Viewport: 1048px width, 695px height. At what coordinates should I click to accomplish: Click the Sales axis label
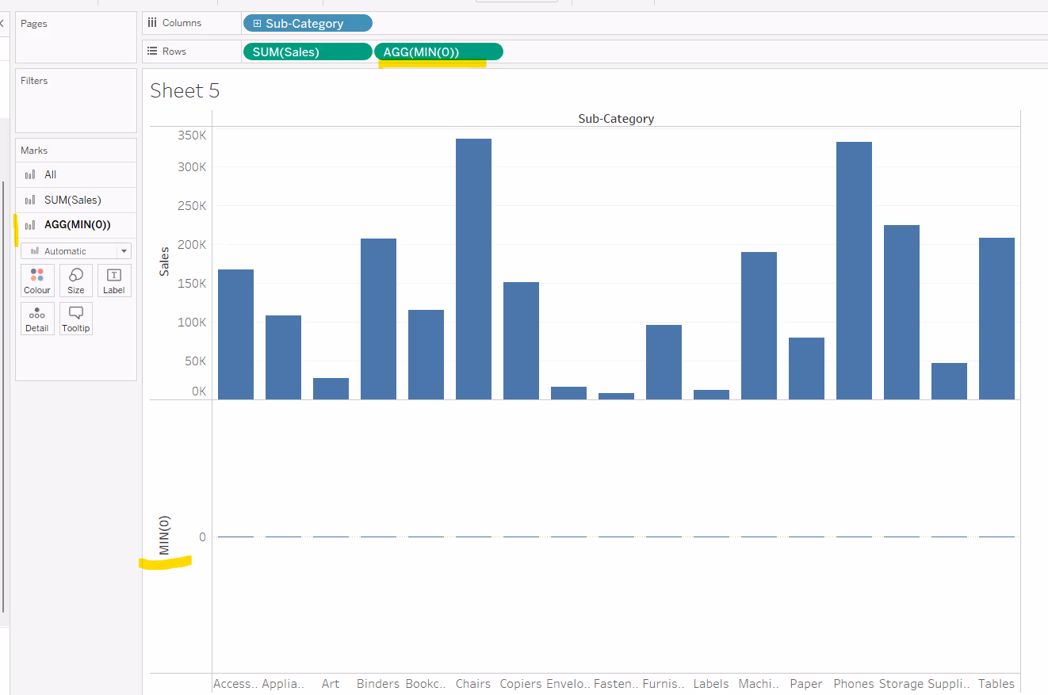click(x=164, y=262)
